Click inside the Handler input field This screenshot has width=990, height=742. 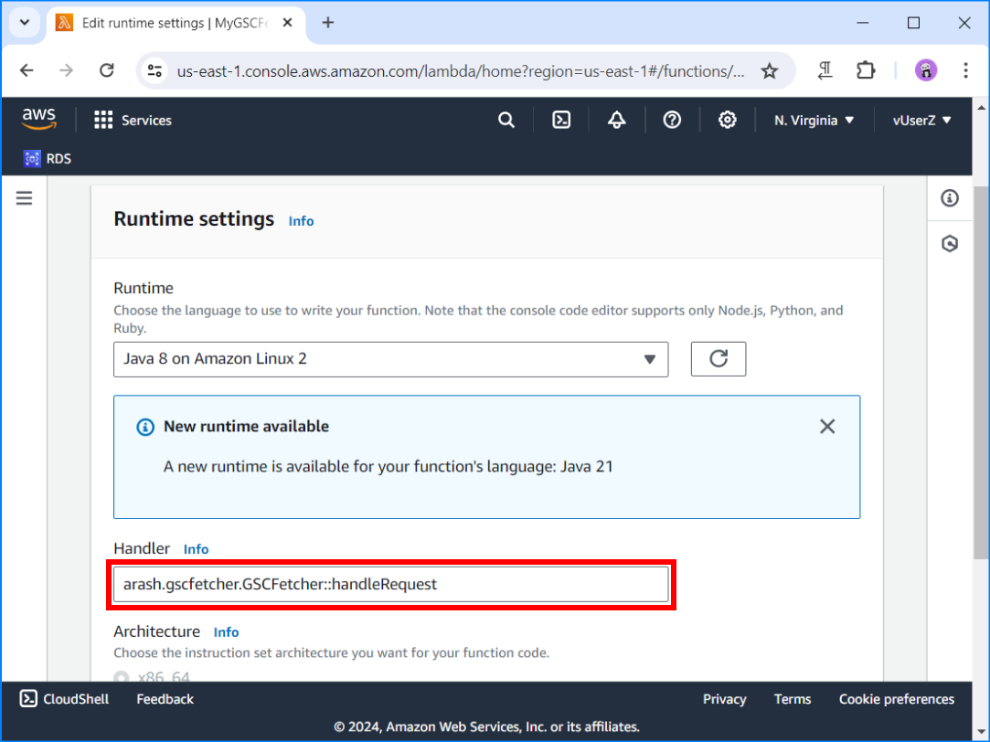pyautogui.click(x=390, y=584)
